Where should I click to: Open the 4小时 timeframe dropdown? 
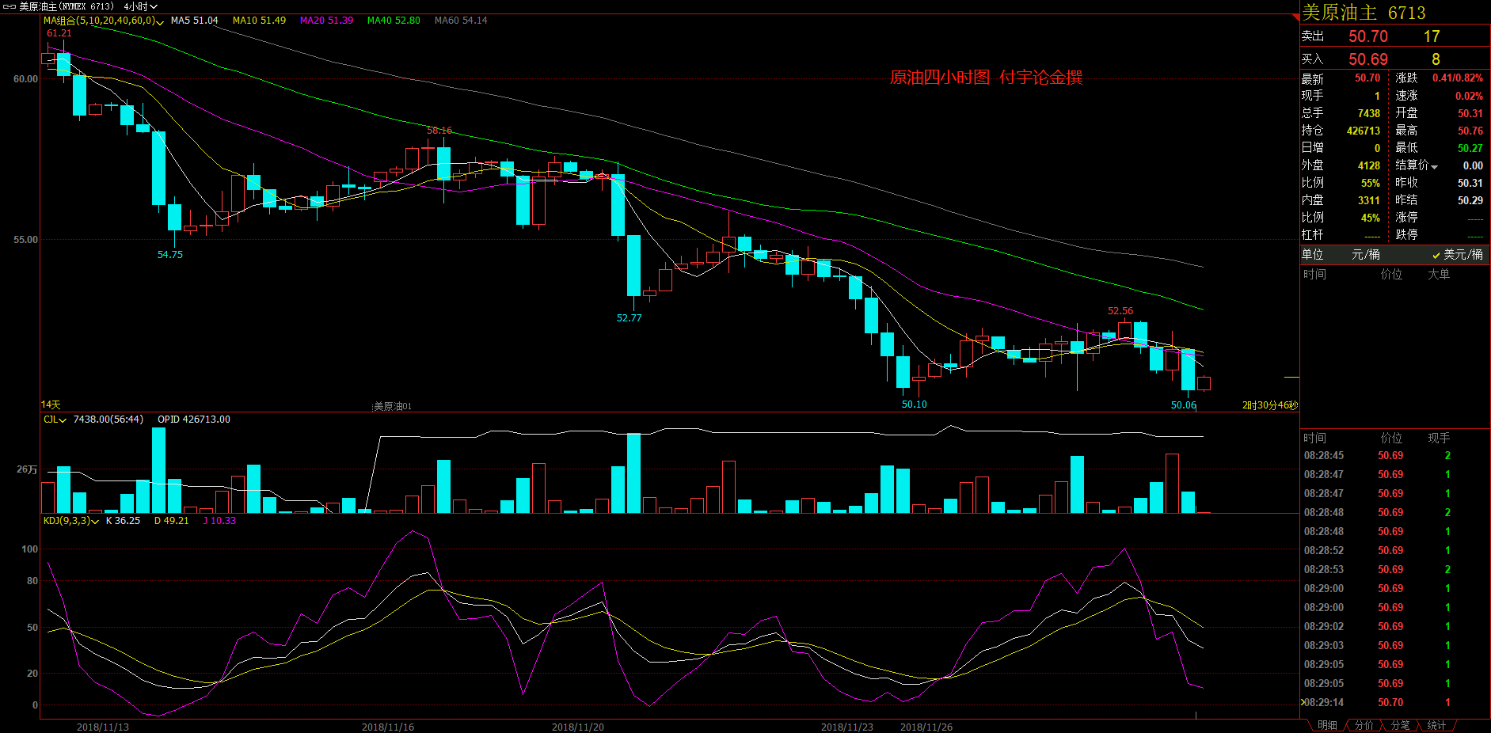coord(140,6)
